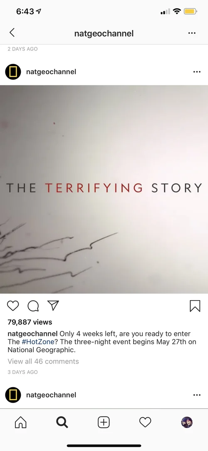Open National Geographic logo on bottom post
208x451 pixels.
pyautogui.click(x=13, y=395)
